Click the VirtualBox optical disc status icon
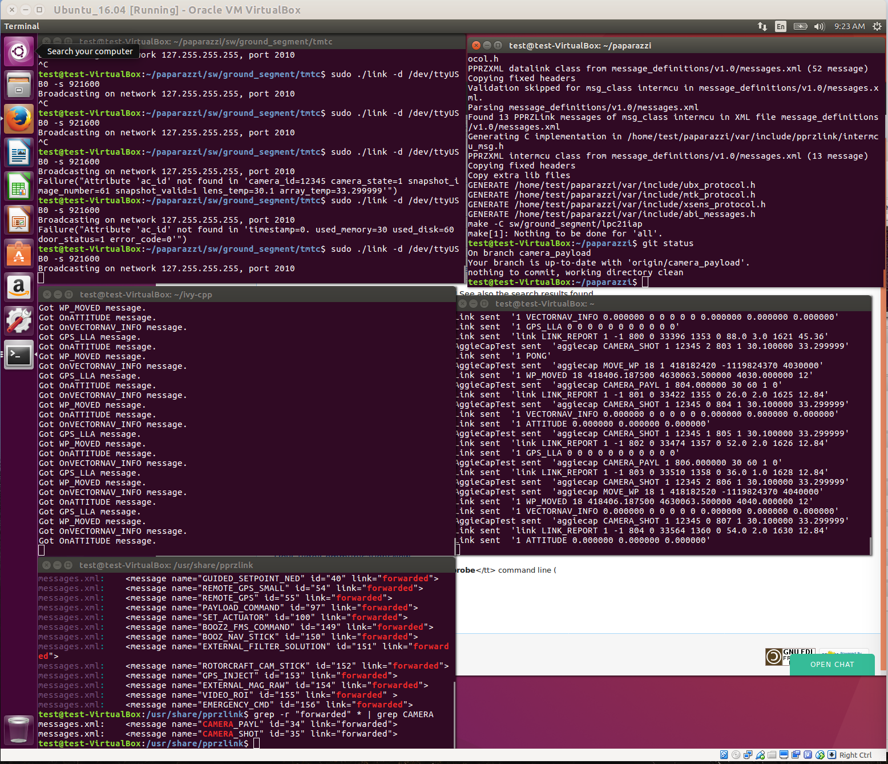Image resolution: width=888 pixels, height=764 pixels. 736,755
